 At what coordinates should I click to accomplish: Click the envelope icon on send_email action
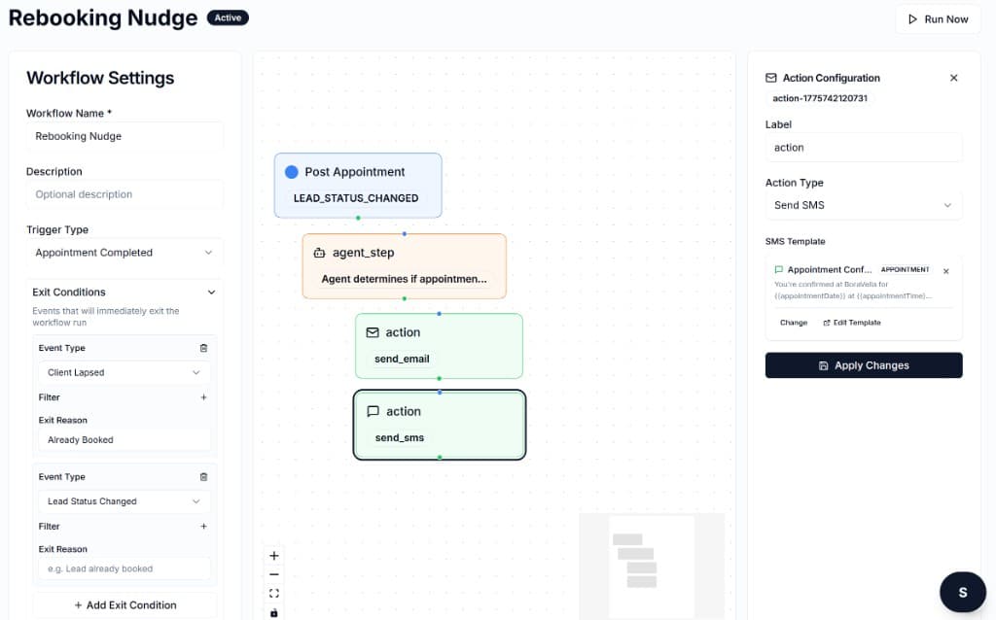pyautogui.click(x=373, y=331)
